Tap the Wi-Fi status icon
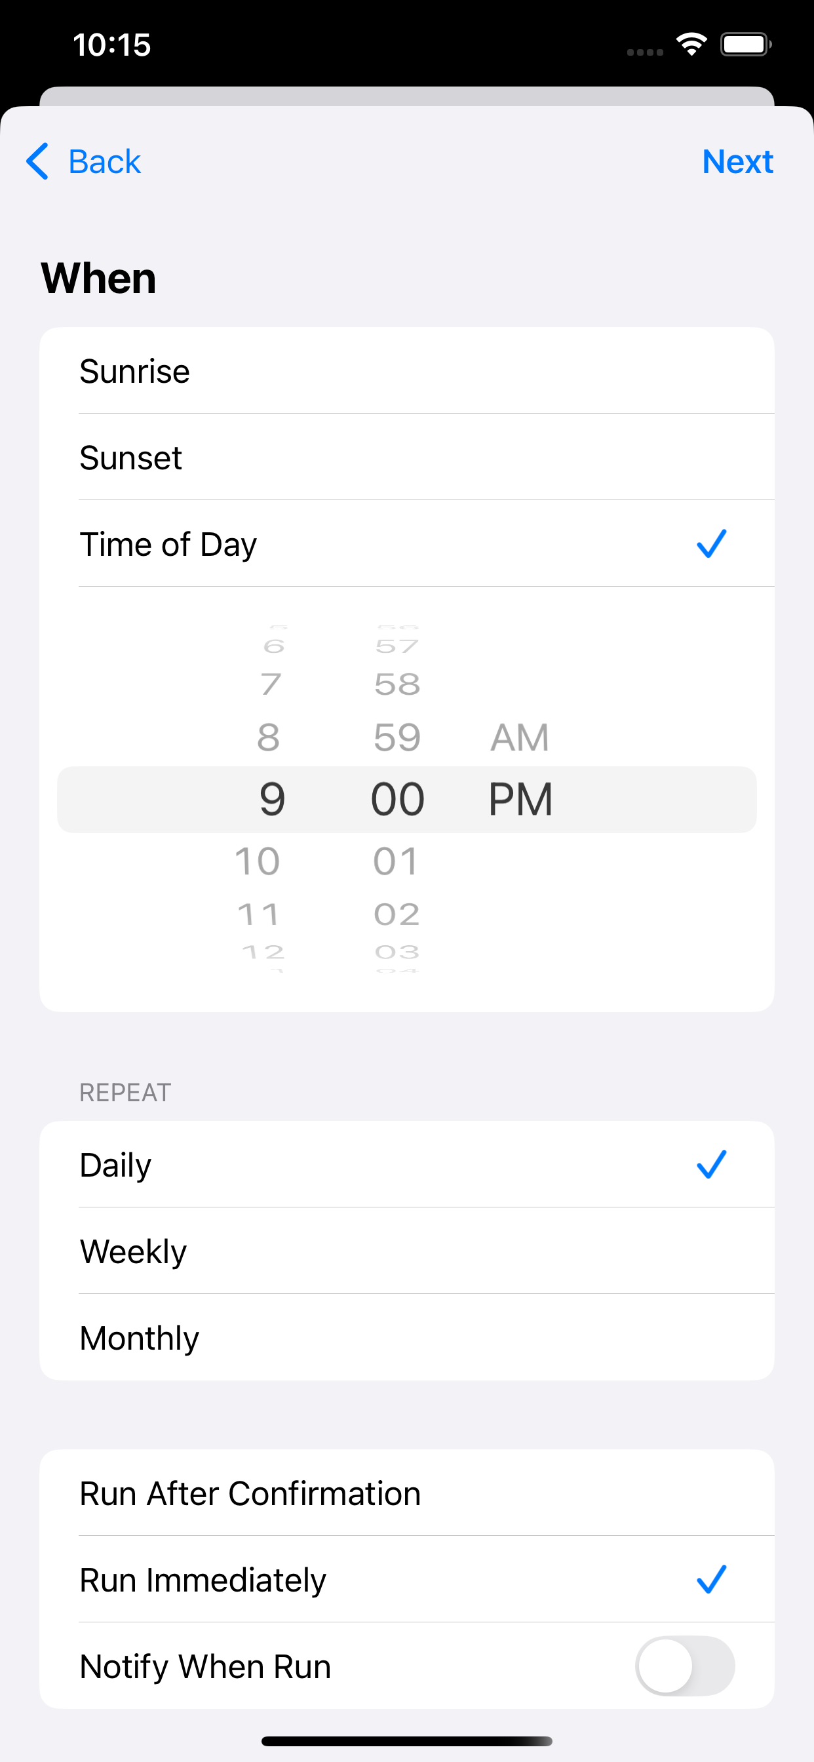 [691, 45]
